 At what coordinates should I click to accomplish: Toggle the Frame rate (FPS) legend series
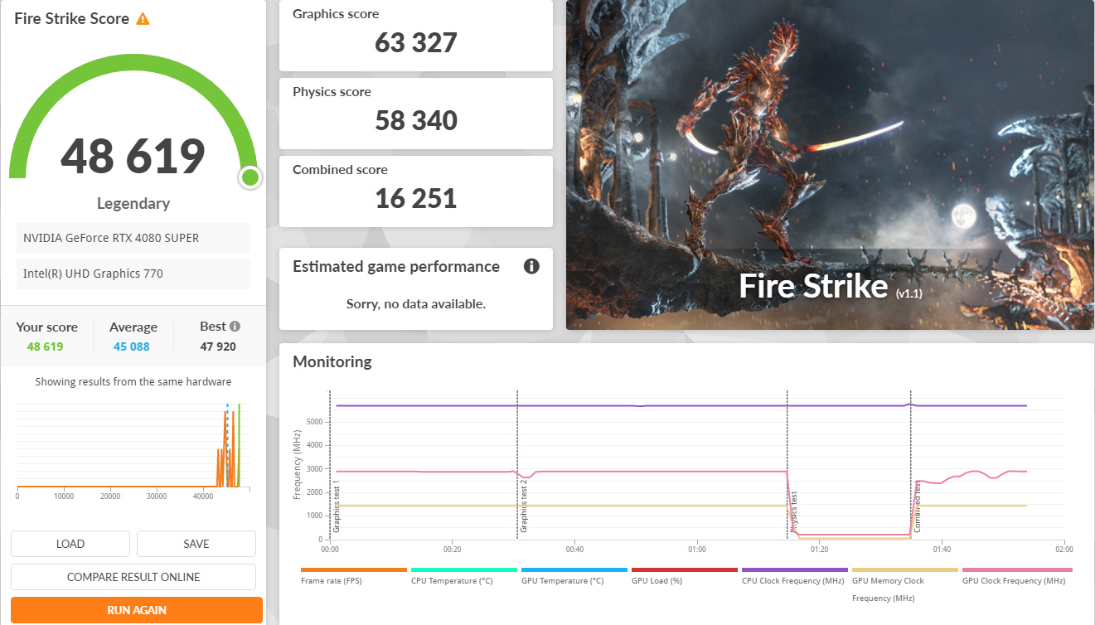click(354, 576)
